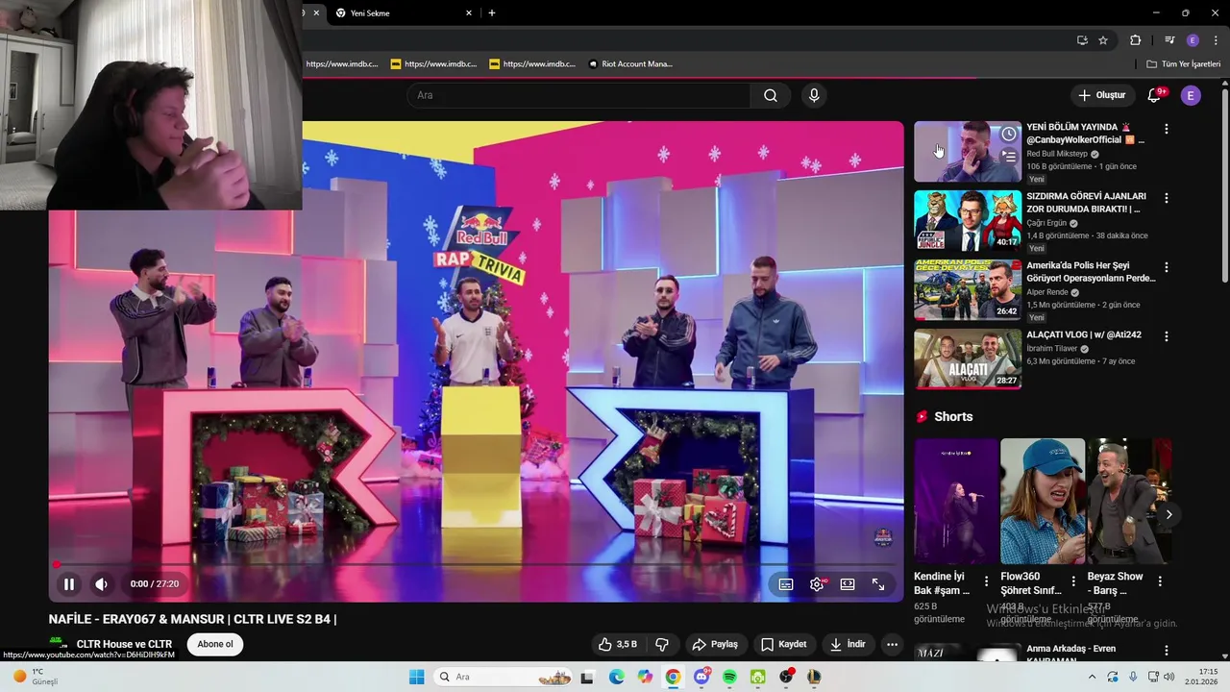The image size is (1230, 692).
Task: Click the Paylaş share button
Action: point(716,644)
